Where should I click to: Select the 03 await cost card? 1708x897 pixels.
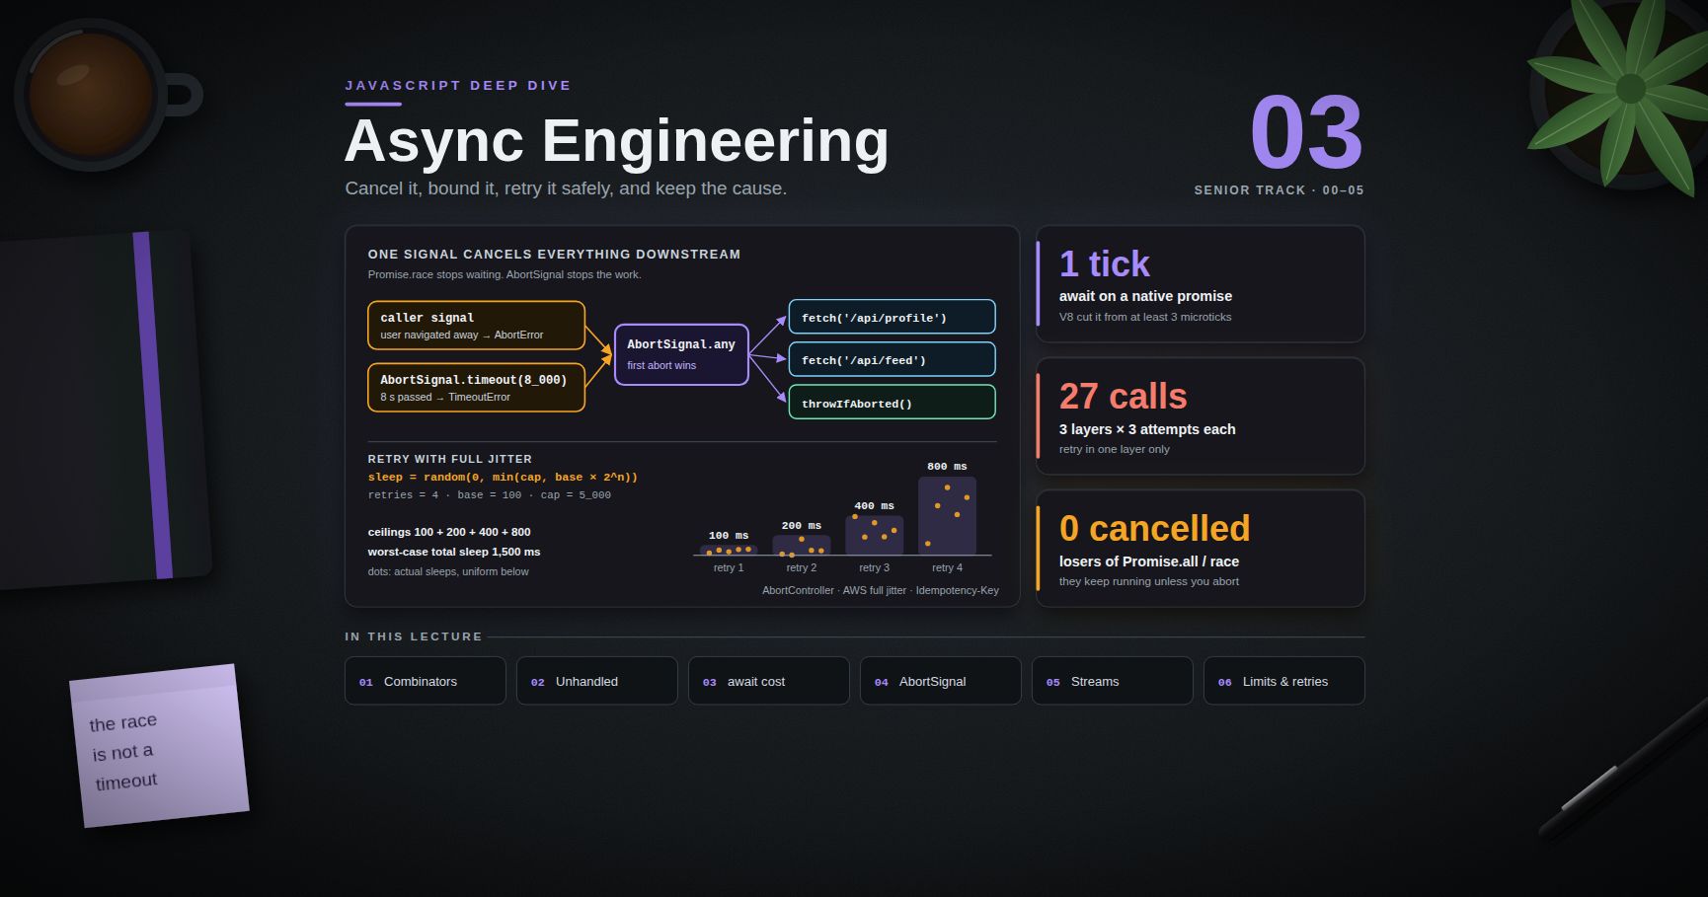pos(768,681)
